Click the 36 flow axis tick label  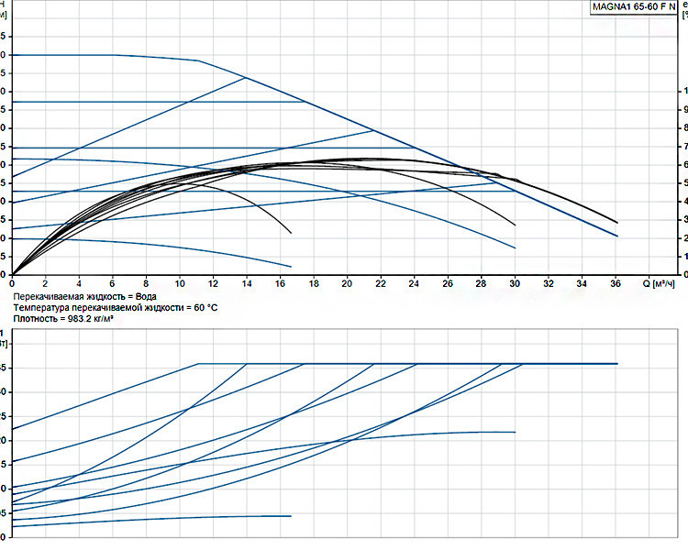(616, 284)
